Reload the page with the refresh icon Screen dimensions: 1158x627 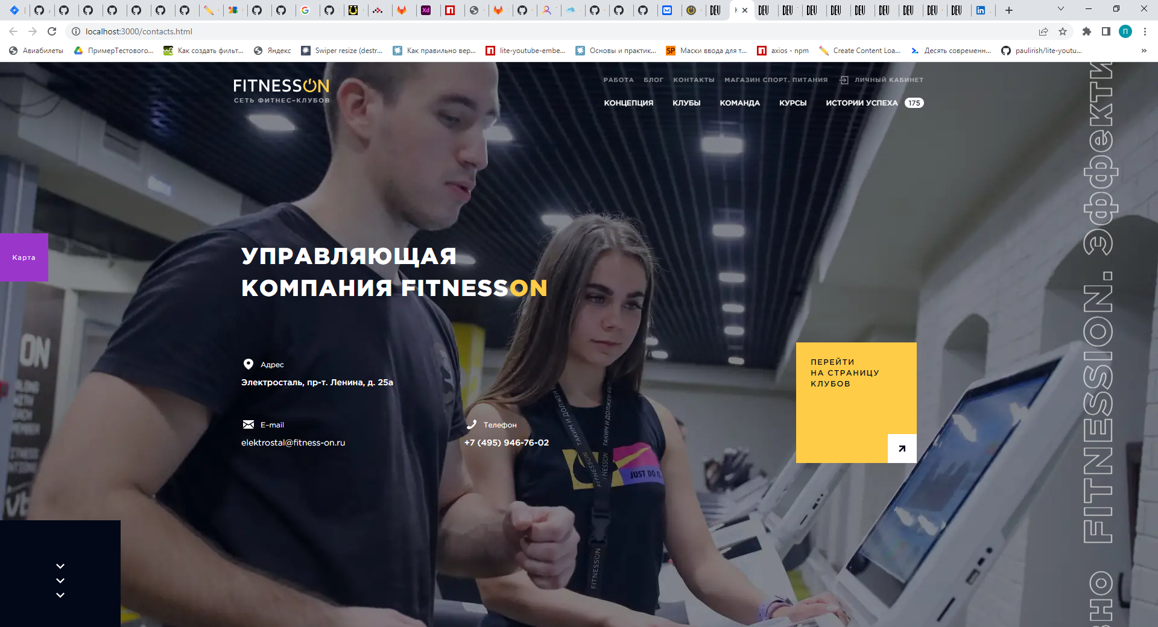click(x=52, y=31)
